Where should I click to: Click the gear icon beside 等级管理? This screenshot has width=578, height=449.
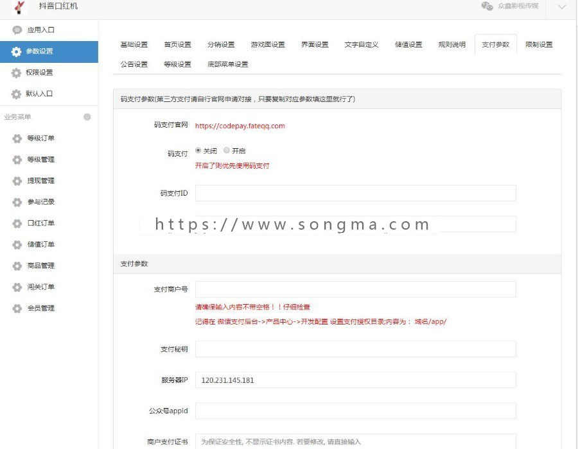click(17, 160)
